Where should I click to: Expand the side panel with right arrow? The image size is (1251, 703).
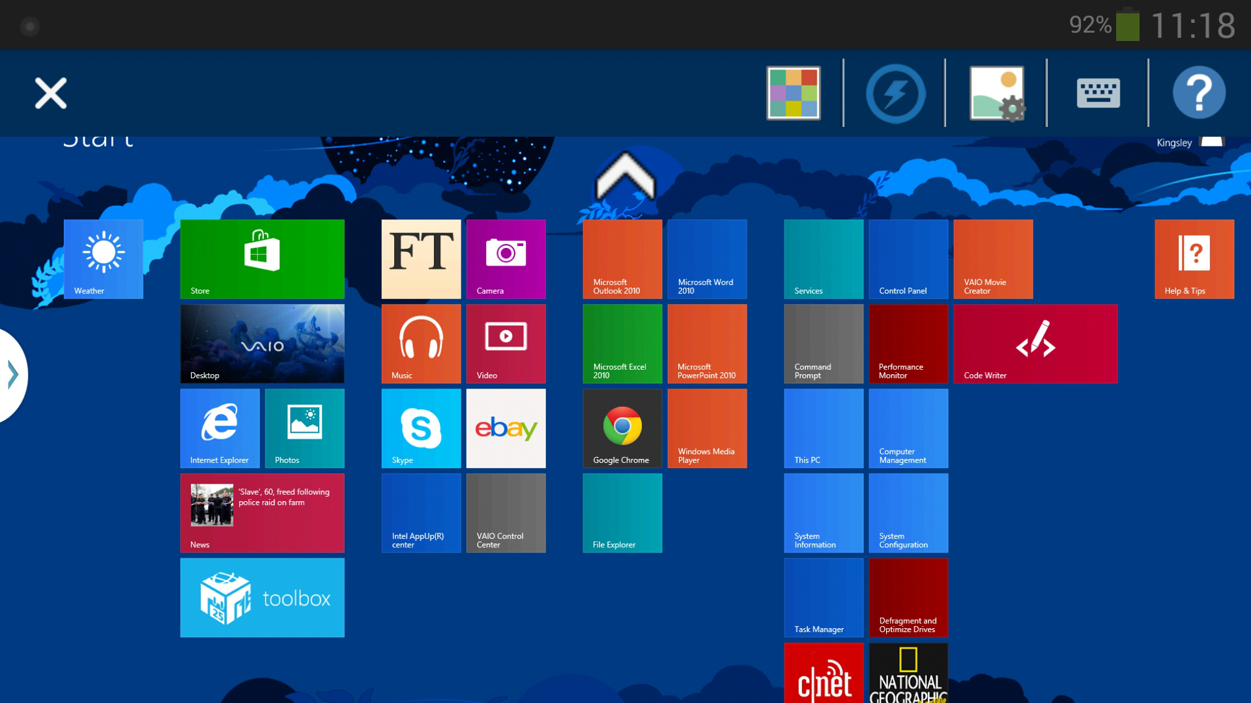(12, 375)
